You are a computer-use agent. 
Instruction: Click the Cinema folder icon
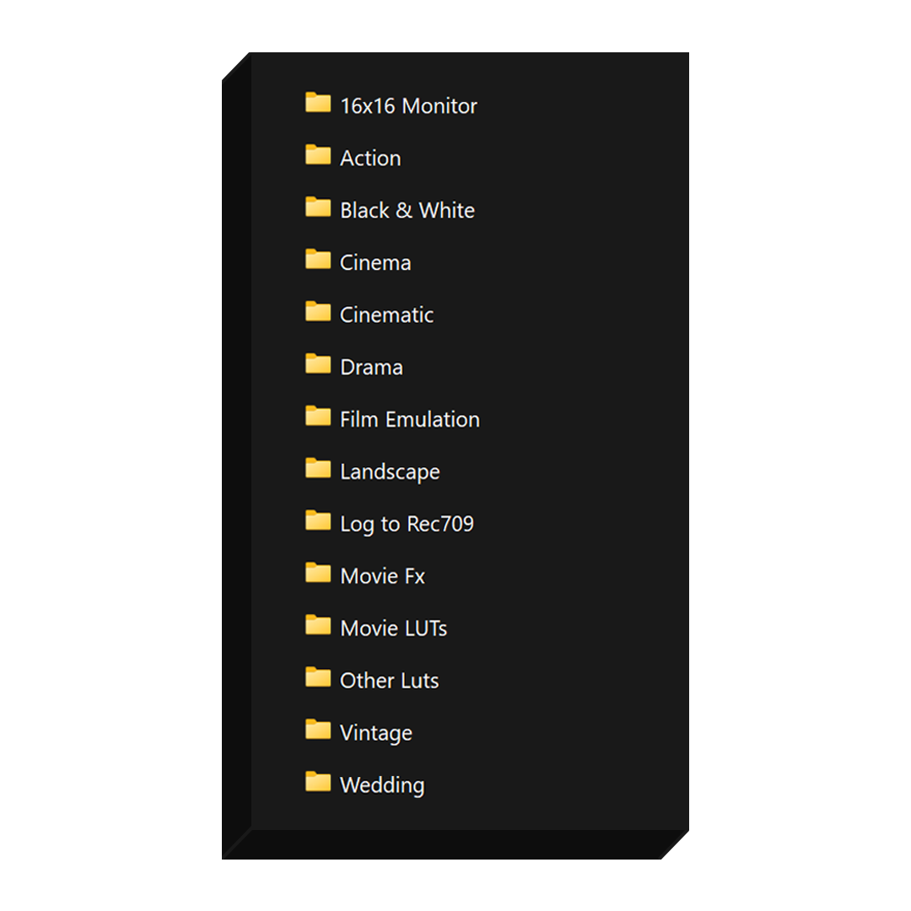pyautogui.click(x=318, y=259)
